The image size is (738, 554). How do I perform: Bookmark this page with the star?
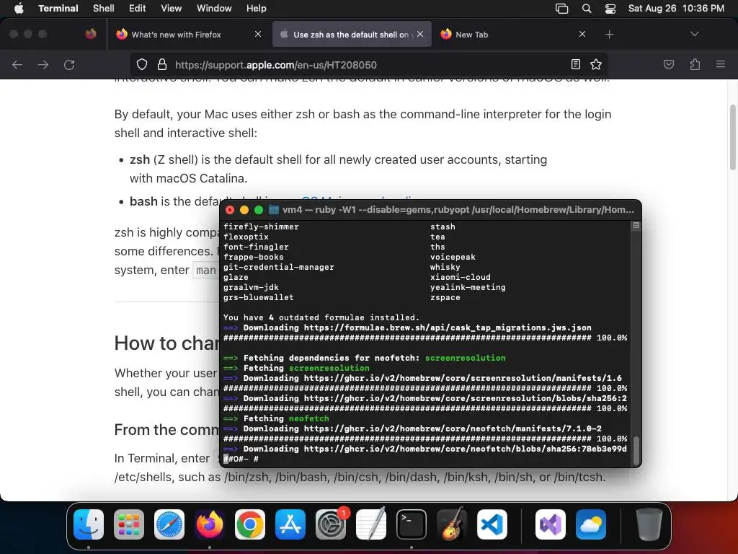click(x=596, y=64)
